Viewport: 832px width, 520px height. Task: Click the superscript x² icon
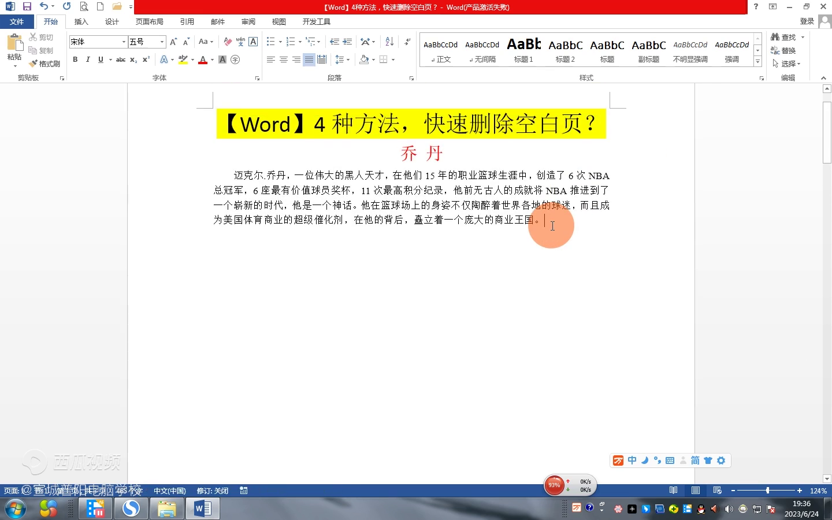pyautogui.click(x=146, y=60)
